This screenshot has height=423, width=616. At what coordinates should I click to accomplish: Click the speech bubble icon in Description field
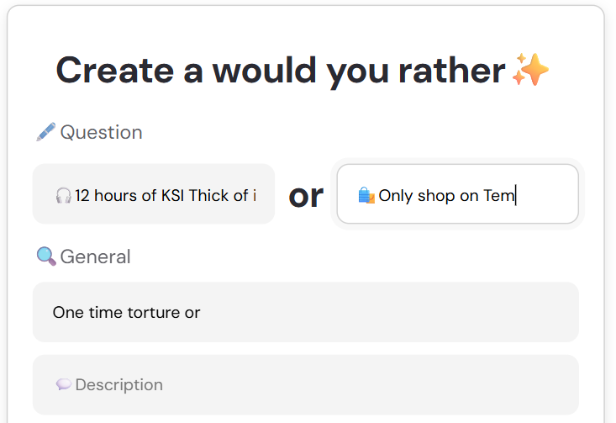(64, 384)
